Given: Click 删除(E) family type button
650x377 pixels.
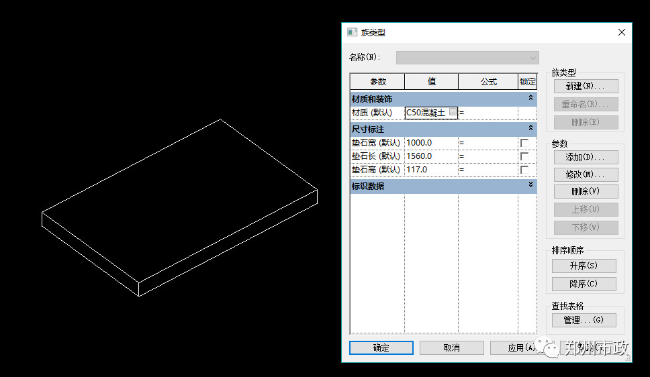Looking at the screenshot, I should (x=586, y=122).
